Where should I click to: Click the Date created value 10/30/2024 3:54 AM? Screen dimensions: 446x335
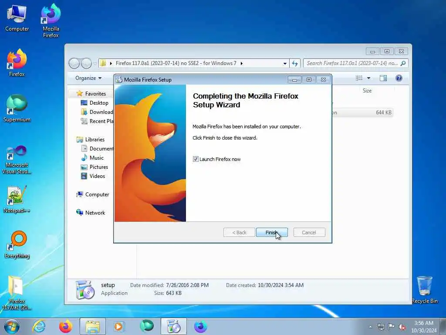[280, 285]
